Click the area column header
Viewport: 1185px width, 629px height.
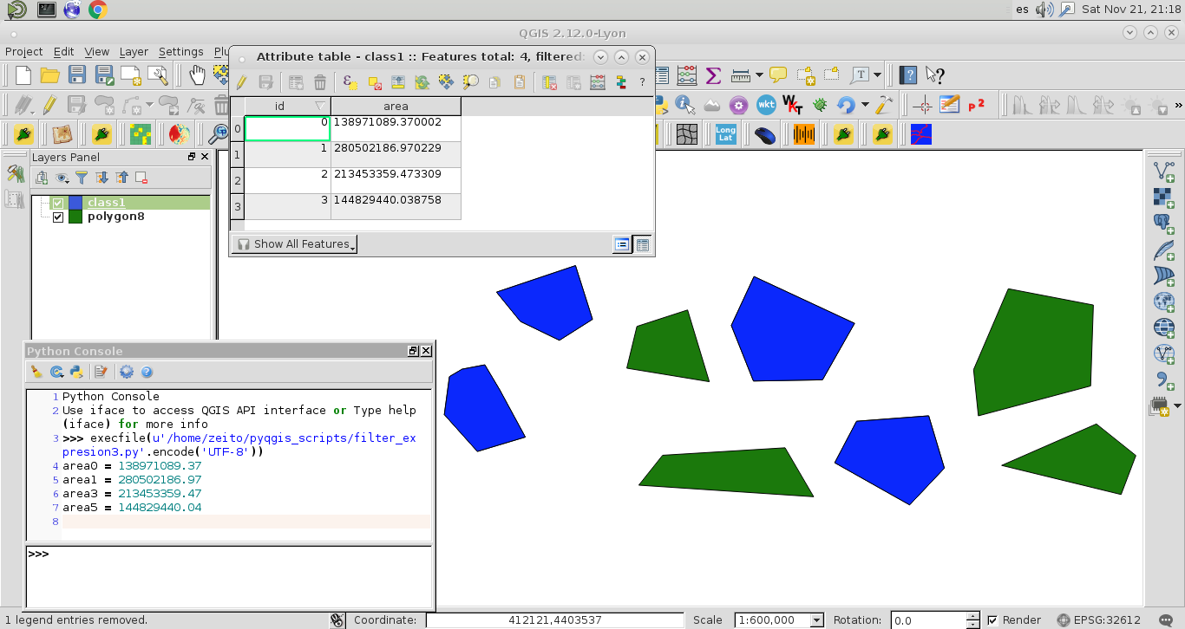pyautogui.click(x=396, y=107)
